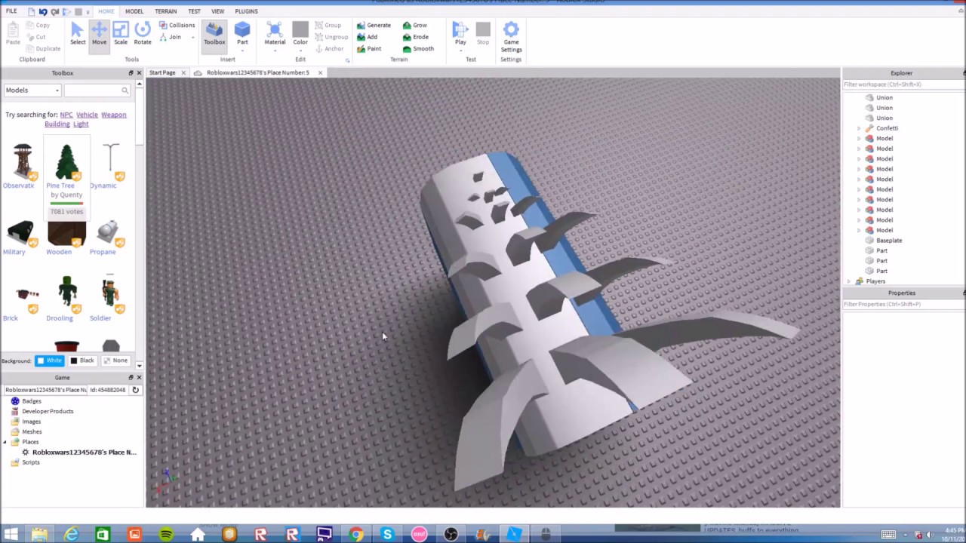Open Google Chrome from the taskbar
Image resolution: width=966 pixels, height=543 pixels.
tap(355, 534)
